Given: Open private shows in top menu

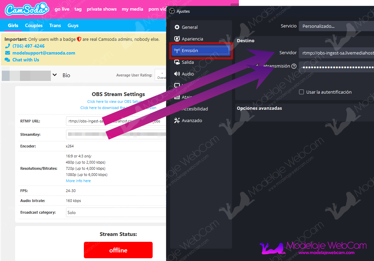Looking at the screenshot, I should pyautogui.click(x=101, y=9).
